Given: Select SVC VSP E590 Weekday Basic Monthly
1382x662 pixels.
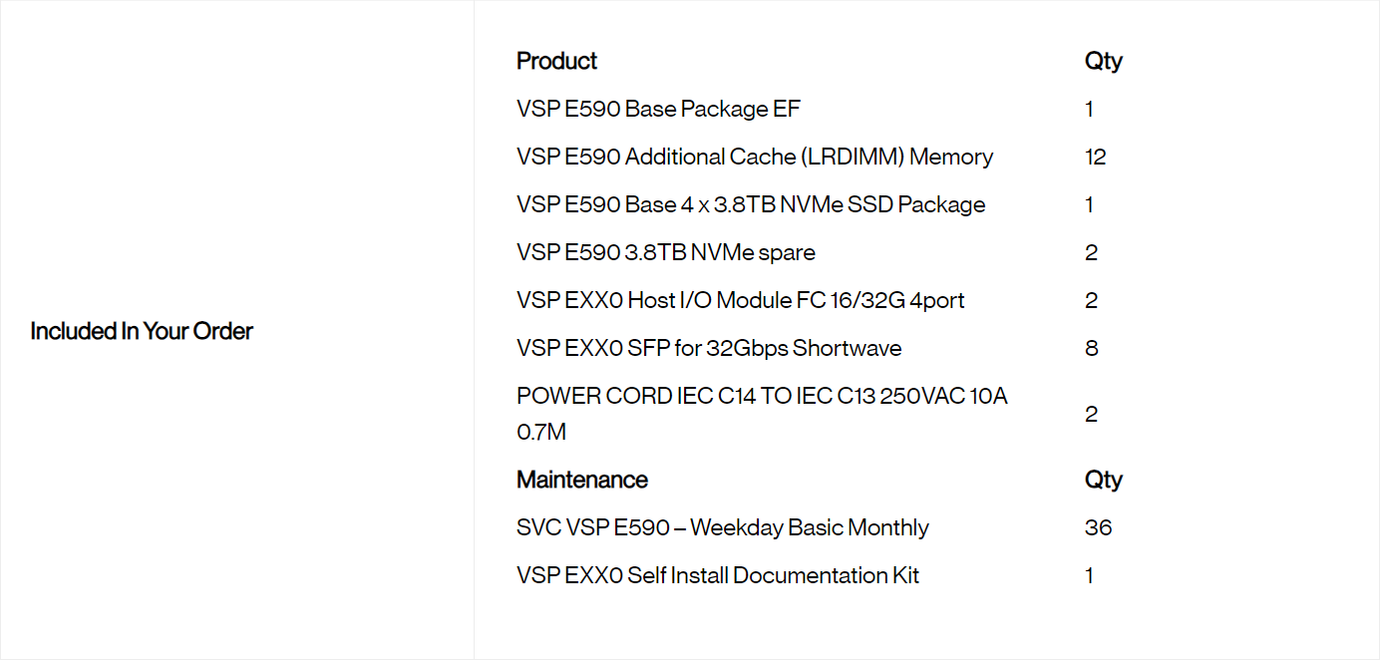Looking at the screenshot, I should click(723, 527).
